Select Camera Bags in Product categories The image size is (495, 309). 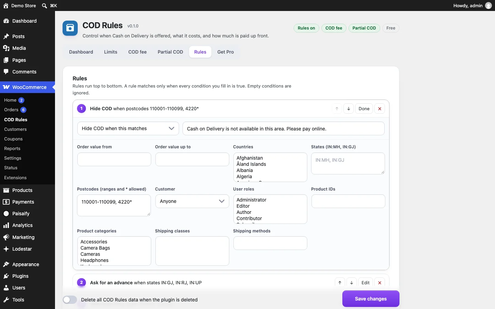click(95, 248)
